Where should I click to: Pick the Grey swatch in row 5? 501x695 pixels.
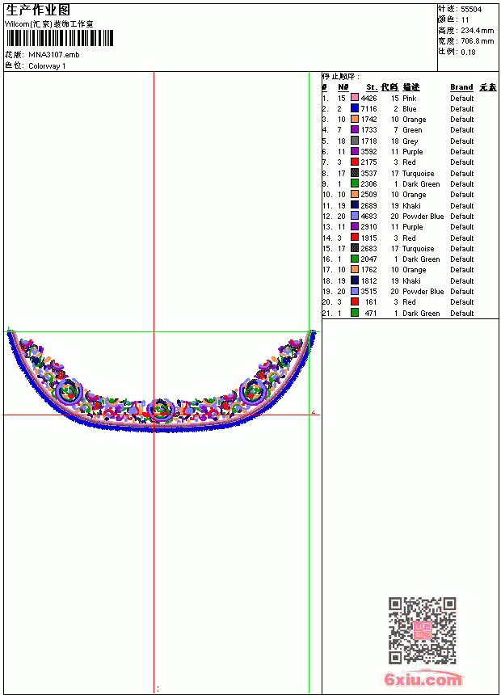[x=354, y=141]
